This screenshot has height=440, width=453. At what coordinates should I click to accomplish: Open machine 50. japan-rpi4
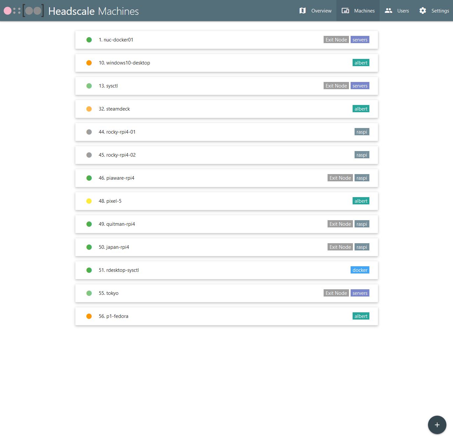pyautogui.click(x=226, y=247)
